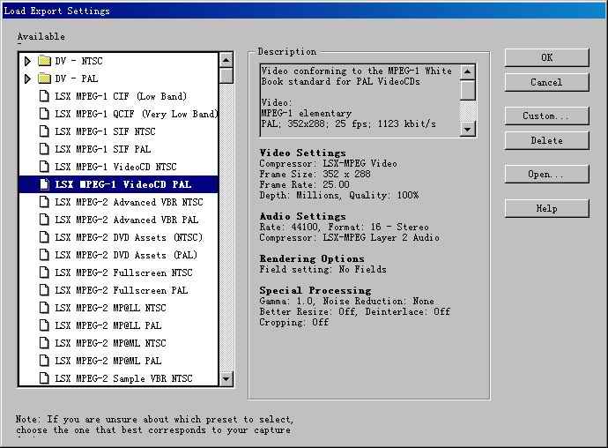Select LSX MPEG-1 QCIF (Very Low Band) preset
The image size is (608, 448).
[135, 114]
